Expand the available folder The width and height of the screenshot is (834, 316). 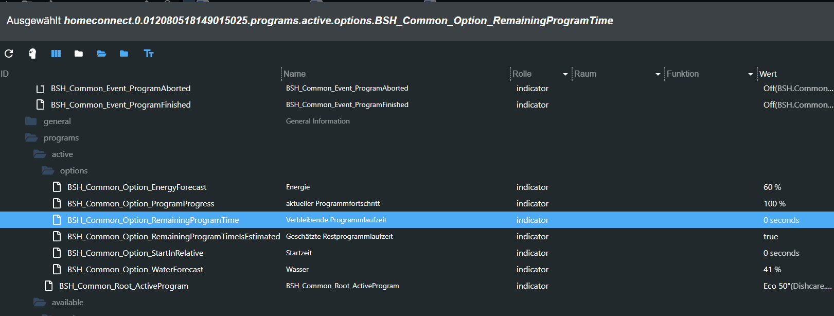pyautogui.click(x=40, y=303)
